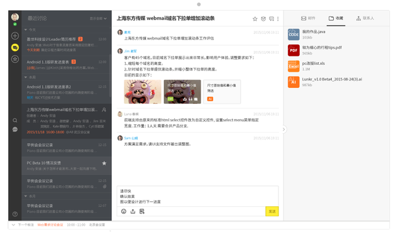Insert an emoji with smiley icon
396x237 pixels.
pyautogui.click(x=124, y=211)
